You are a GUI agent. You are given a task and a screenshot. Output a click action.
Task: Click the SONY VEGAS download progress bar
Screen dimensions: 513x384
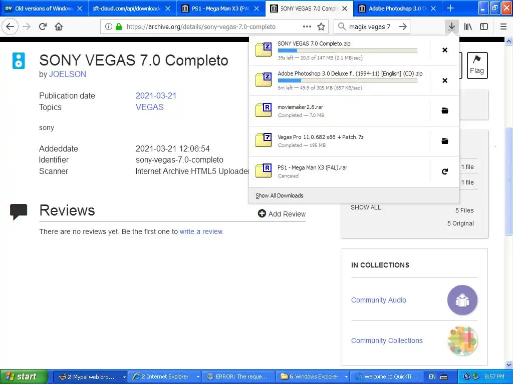(x=348, y=50)
